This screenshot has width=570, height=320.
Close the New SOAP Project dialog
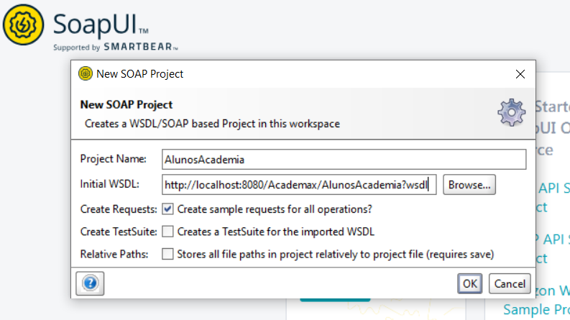click(520, 73)
